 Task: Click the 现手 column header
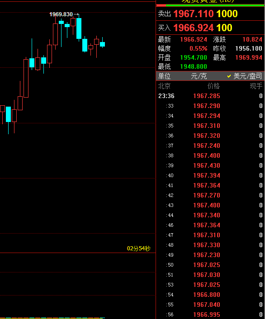[256, 86]
